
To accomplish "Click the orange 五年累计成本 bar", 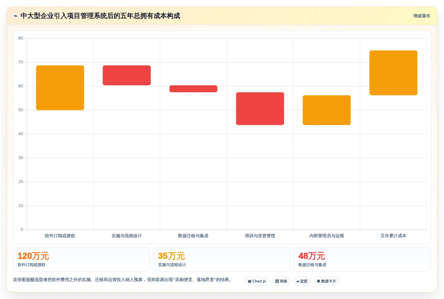I will click(x=393, y=73).
